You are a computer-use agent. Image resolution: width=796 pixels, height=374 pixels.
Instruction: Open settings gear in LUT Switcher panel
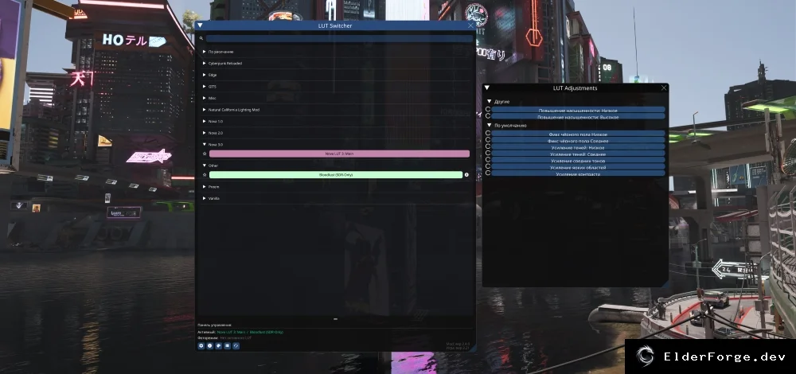coord(201,345)
